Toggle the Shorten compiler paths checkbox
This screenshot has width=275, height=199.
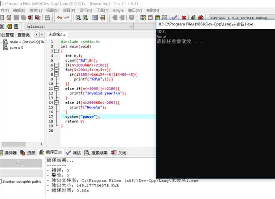click(x=1, y=181)
